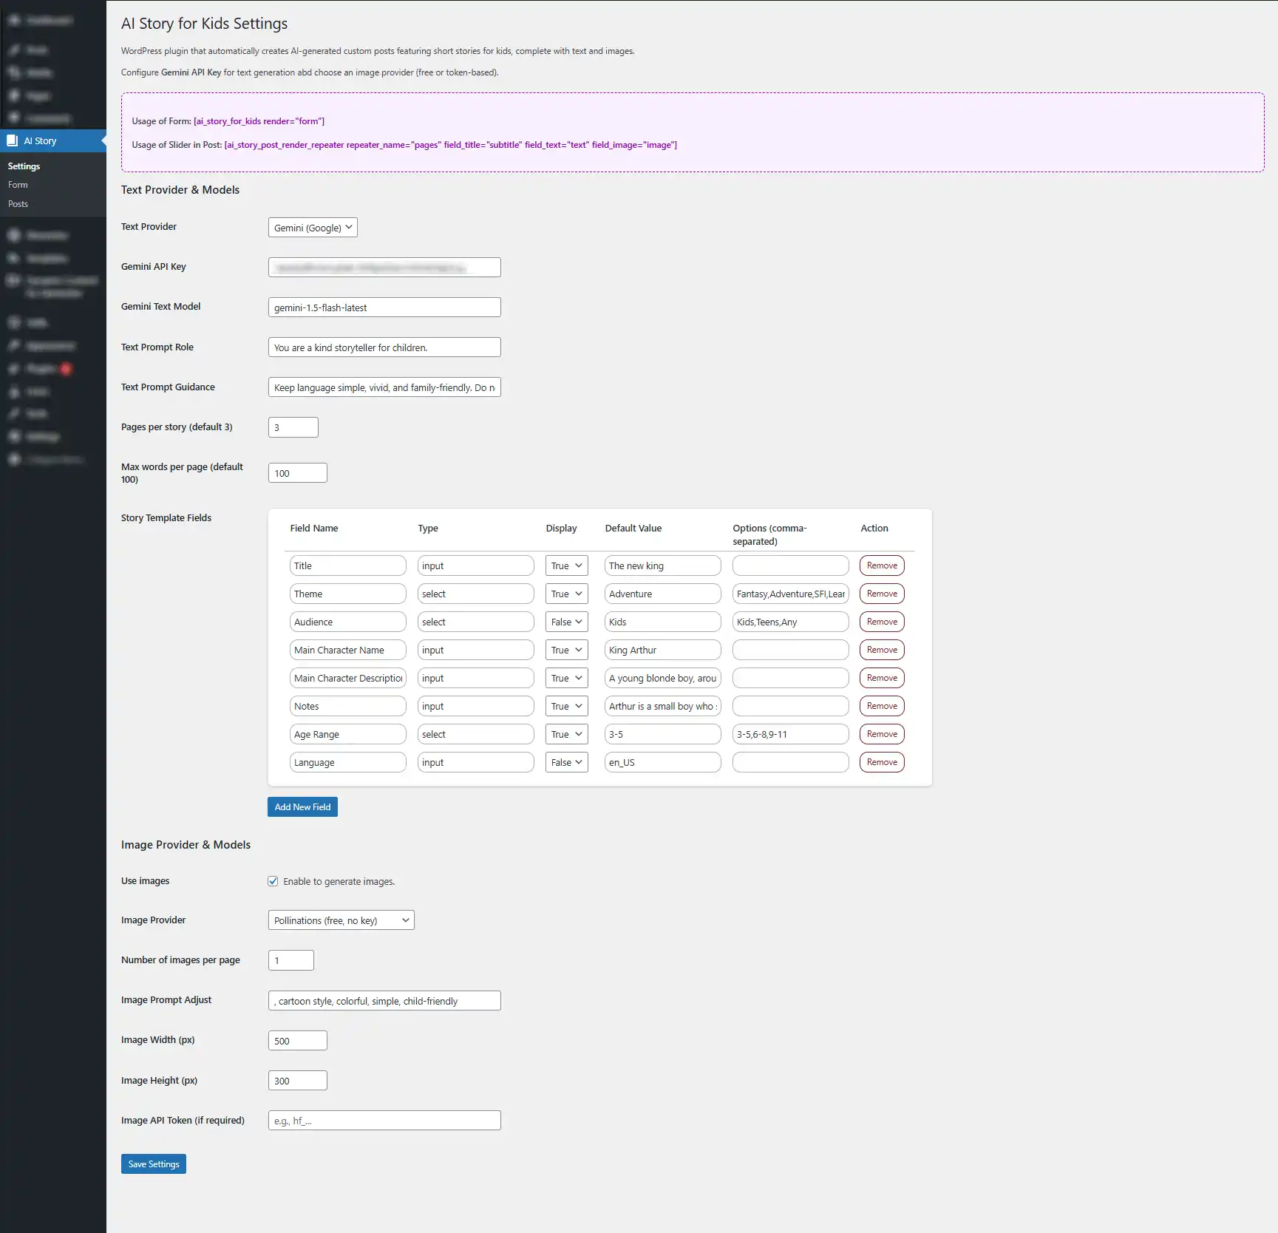Select the Users icon in the sidebar
This screenshot has height=1233, width=1278.
13,392
